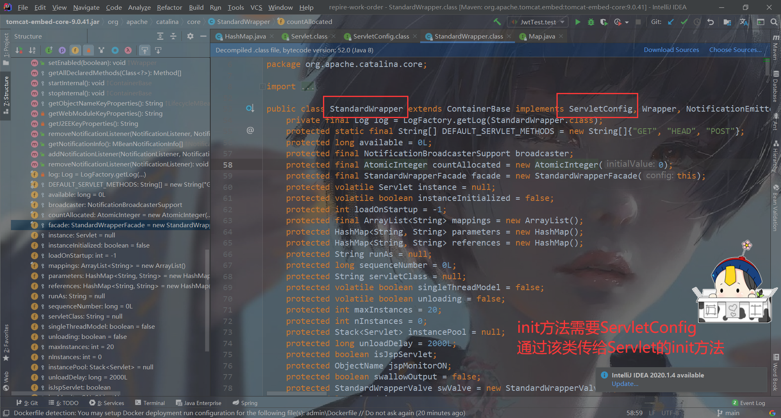Open the Maven tool window
781x418 pixels.
(776, 47)
